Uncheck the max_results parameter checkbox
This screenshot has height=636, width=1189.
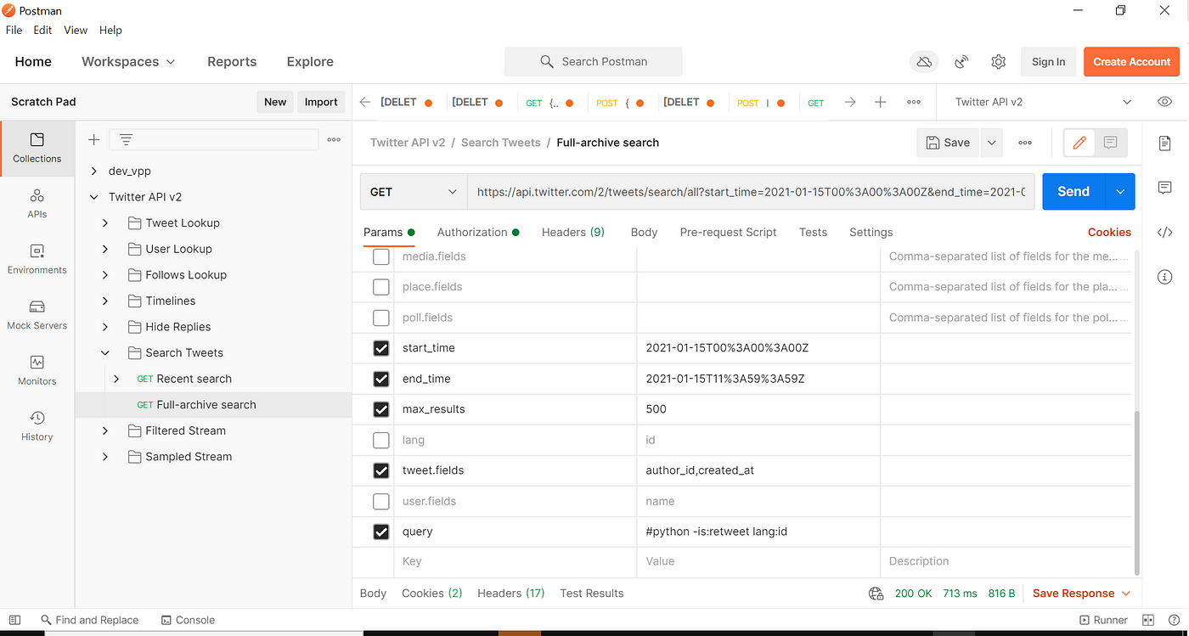click(381, 409)
